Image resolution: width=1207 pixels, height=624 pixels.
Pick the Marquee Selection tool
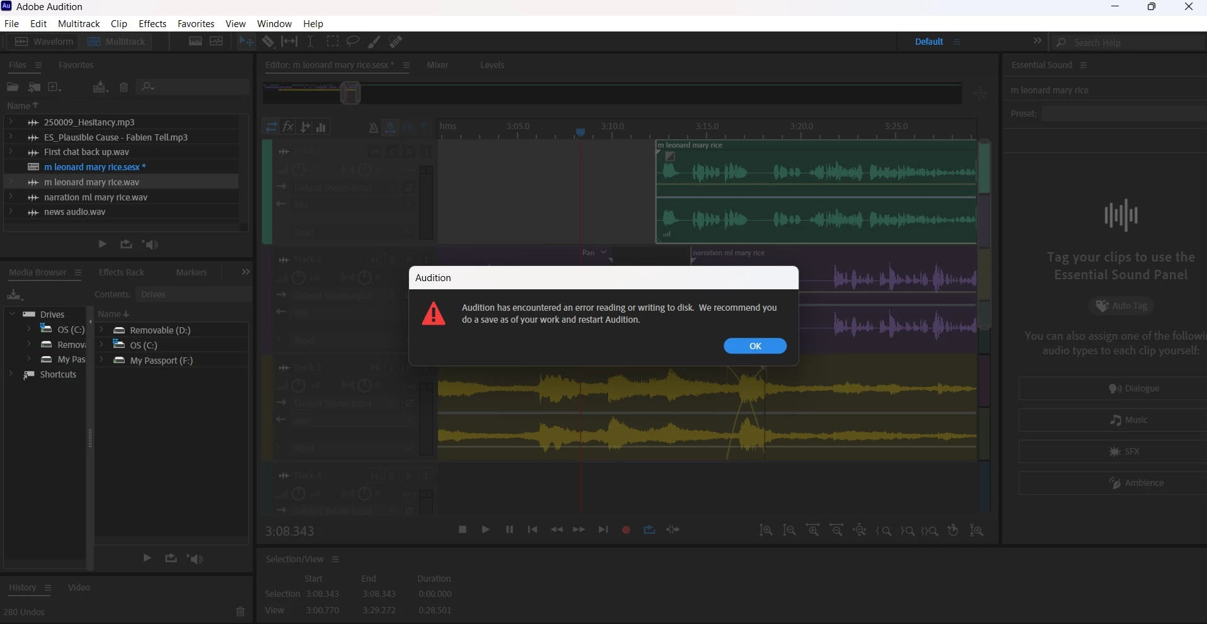coord(333,42)
